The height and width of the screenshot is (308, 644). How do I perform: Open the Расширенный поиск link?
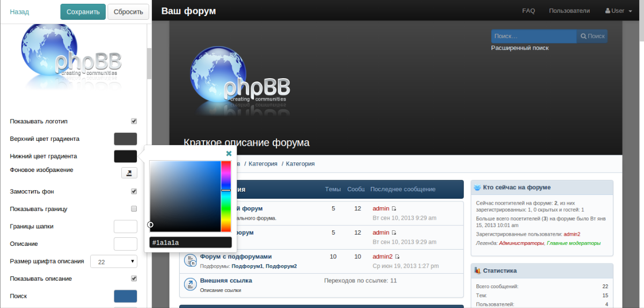(x=520, y=48)
